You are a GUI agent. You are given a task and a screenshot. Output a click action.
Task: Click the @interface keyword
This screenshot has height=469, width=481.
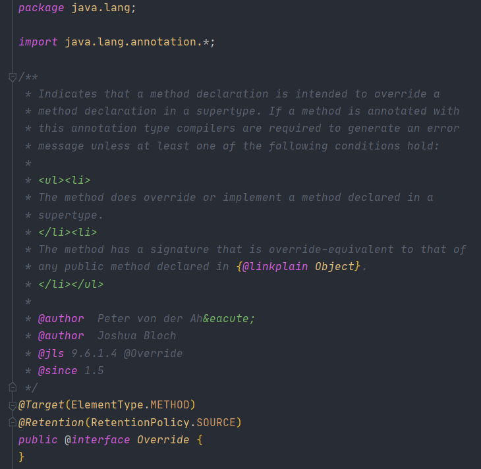(98, 440)
